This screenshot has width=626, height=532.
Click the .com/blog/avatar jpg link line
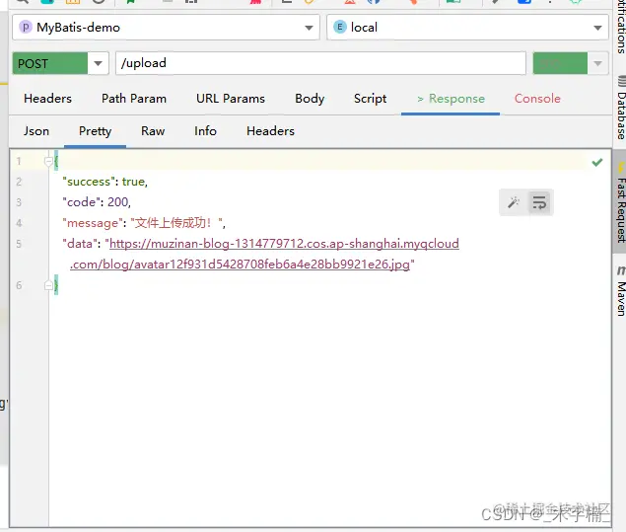240,265
